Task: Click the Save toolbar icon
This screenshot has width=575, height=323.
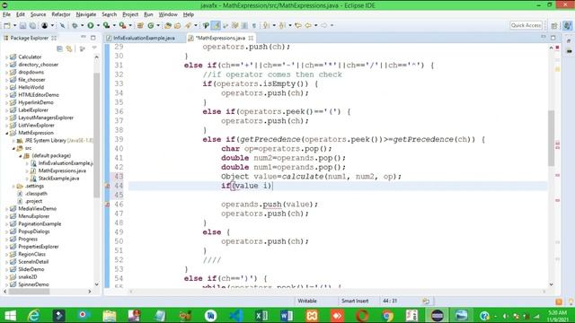Action: [x=22, y=26]
